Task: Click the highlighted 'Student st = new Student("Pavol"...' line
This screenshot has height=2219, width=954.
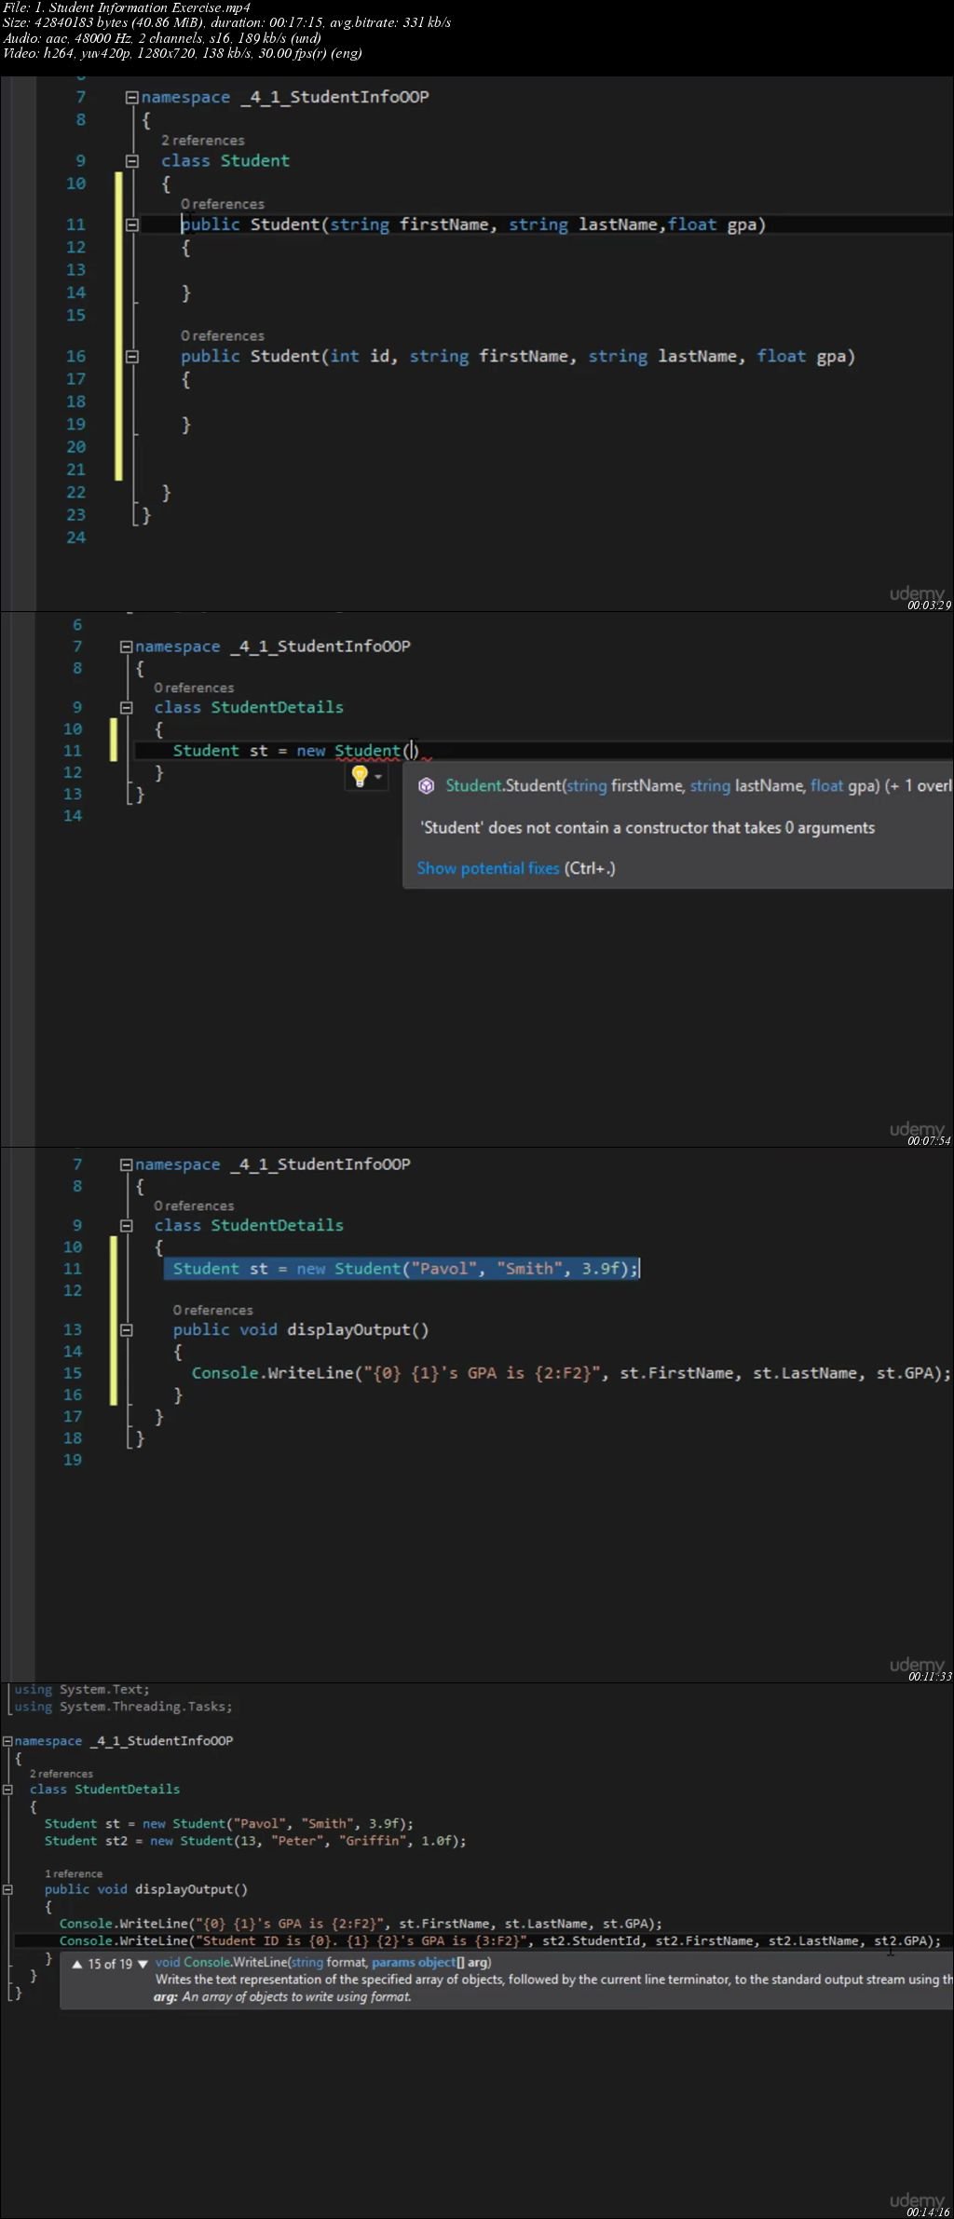Action: click(x=405, y=1269)
